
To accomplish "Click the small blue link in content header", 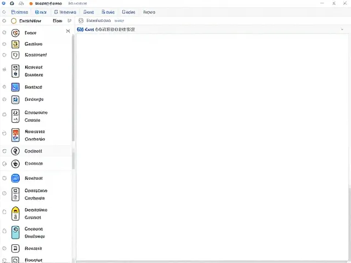I will pyautogui.click(x=119, y=21).
